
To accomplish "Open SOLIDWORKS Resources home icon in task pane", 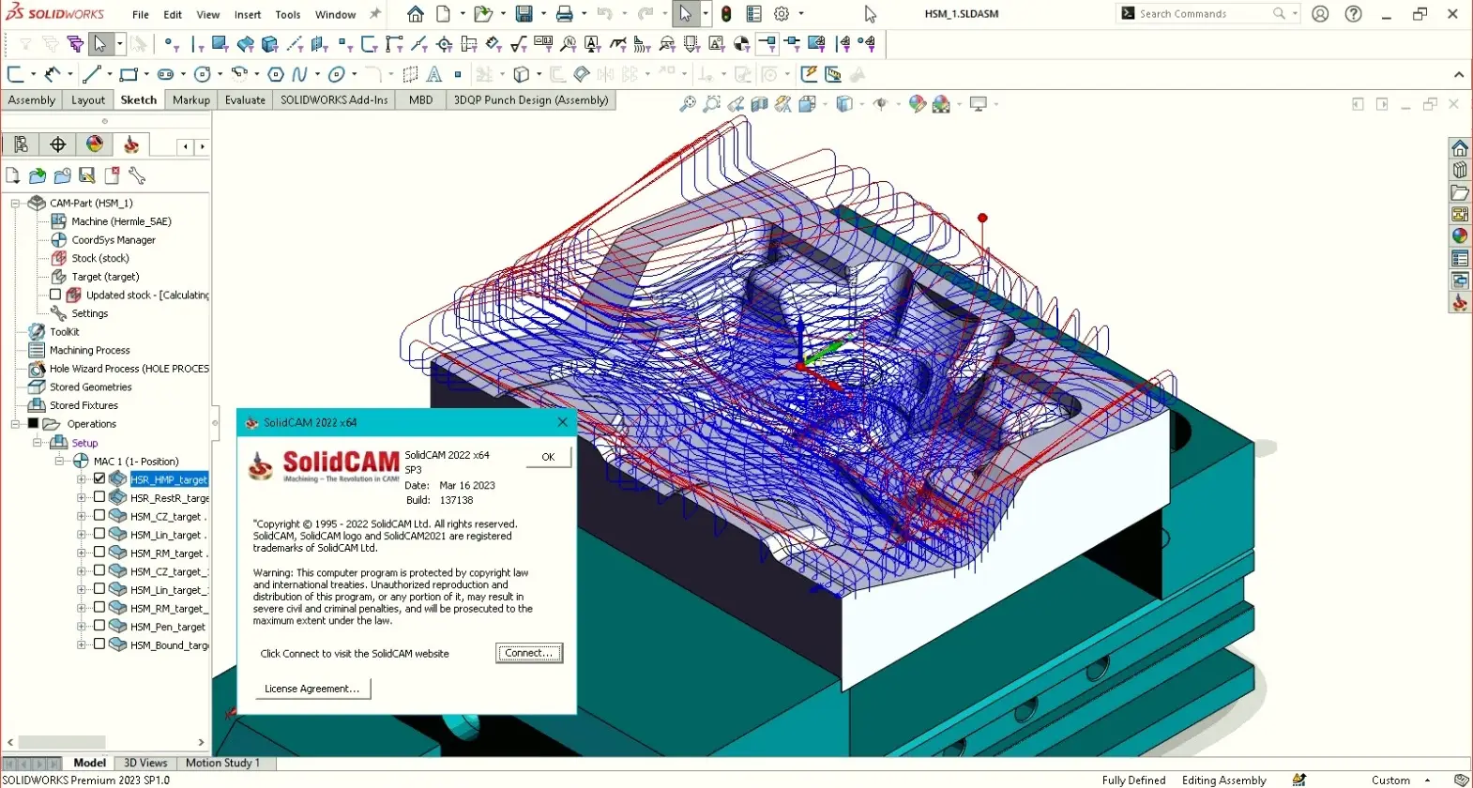I will pyautogui.click(x=1460, y=148).
